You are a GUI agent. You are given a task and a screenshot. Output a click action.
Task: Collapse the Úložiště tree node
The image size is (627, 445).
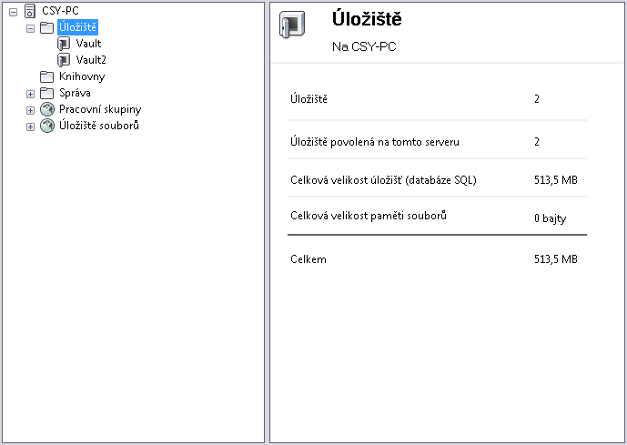coord(30,27)
